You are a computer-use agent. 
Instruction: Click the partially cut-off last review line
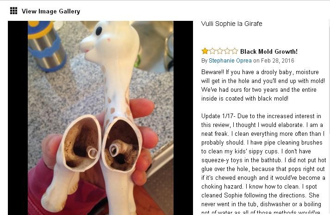pos(261,212)
